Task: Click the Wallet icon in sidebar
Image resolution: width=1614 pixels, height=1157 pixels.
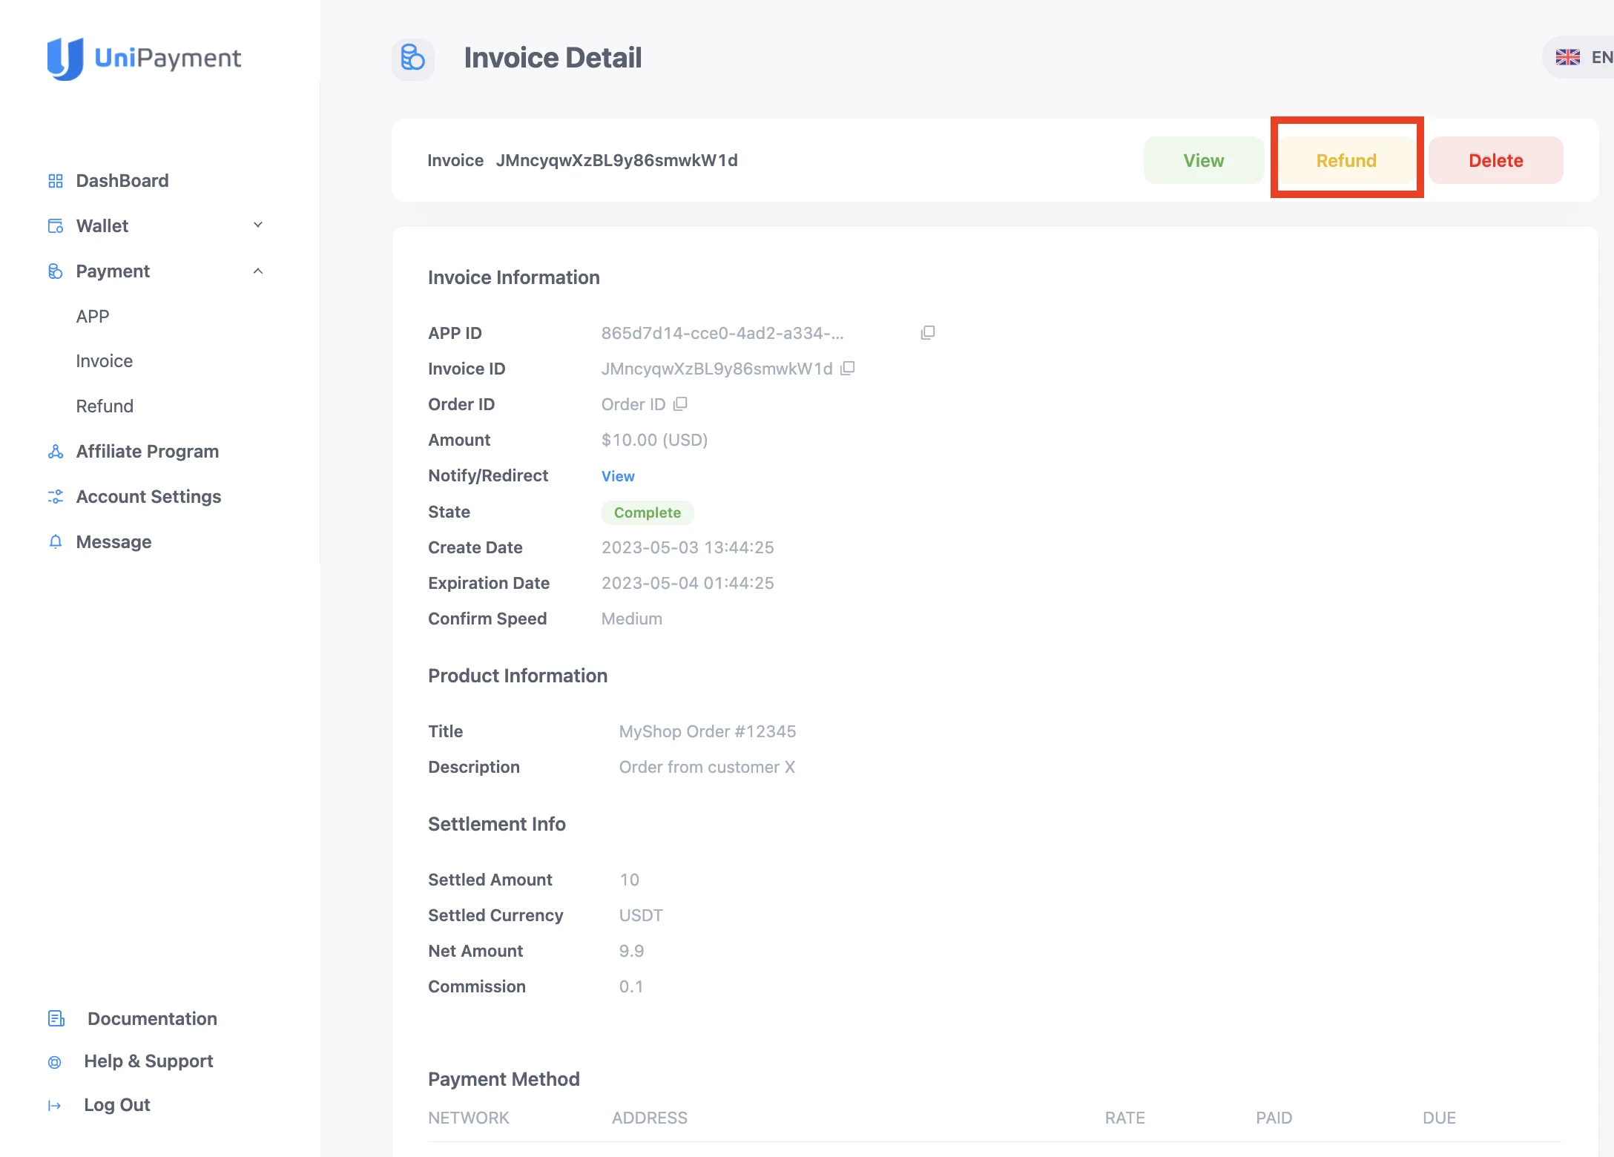Action: click(x=56, y=225)
